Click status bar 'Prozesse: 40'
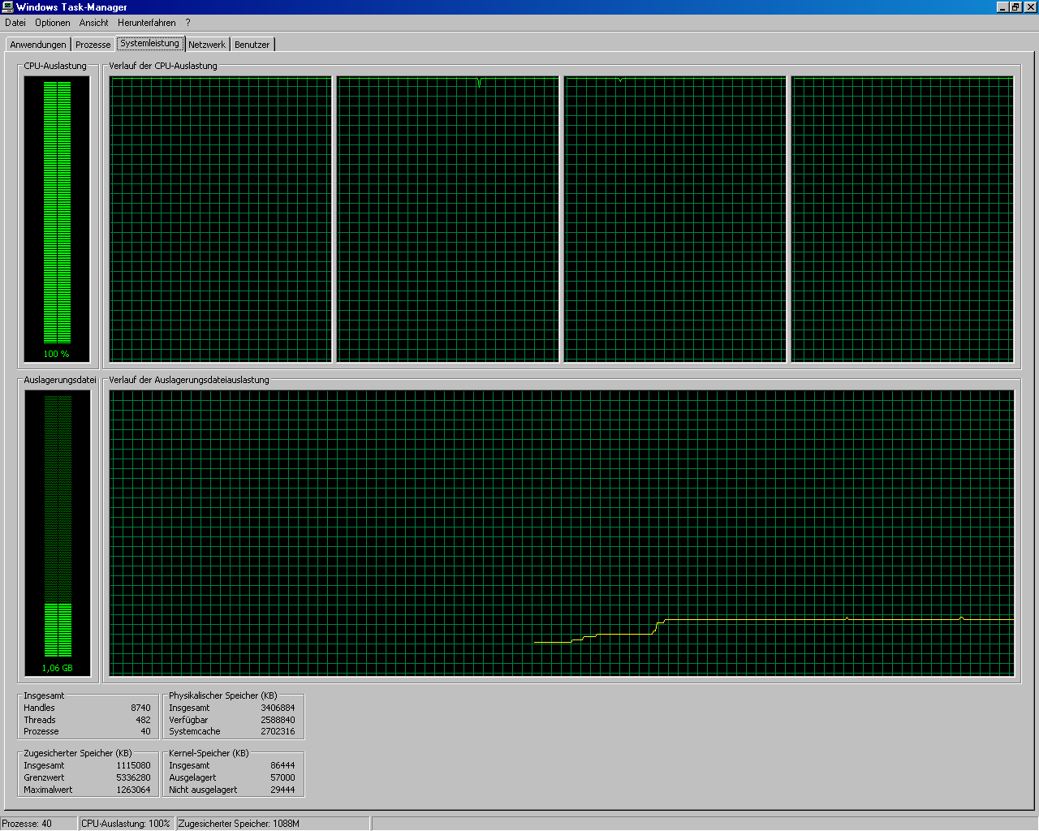The height and width of the screenshot is (831, 1039). pos(39,824)
